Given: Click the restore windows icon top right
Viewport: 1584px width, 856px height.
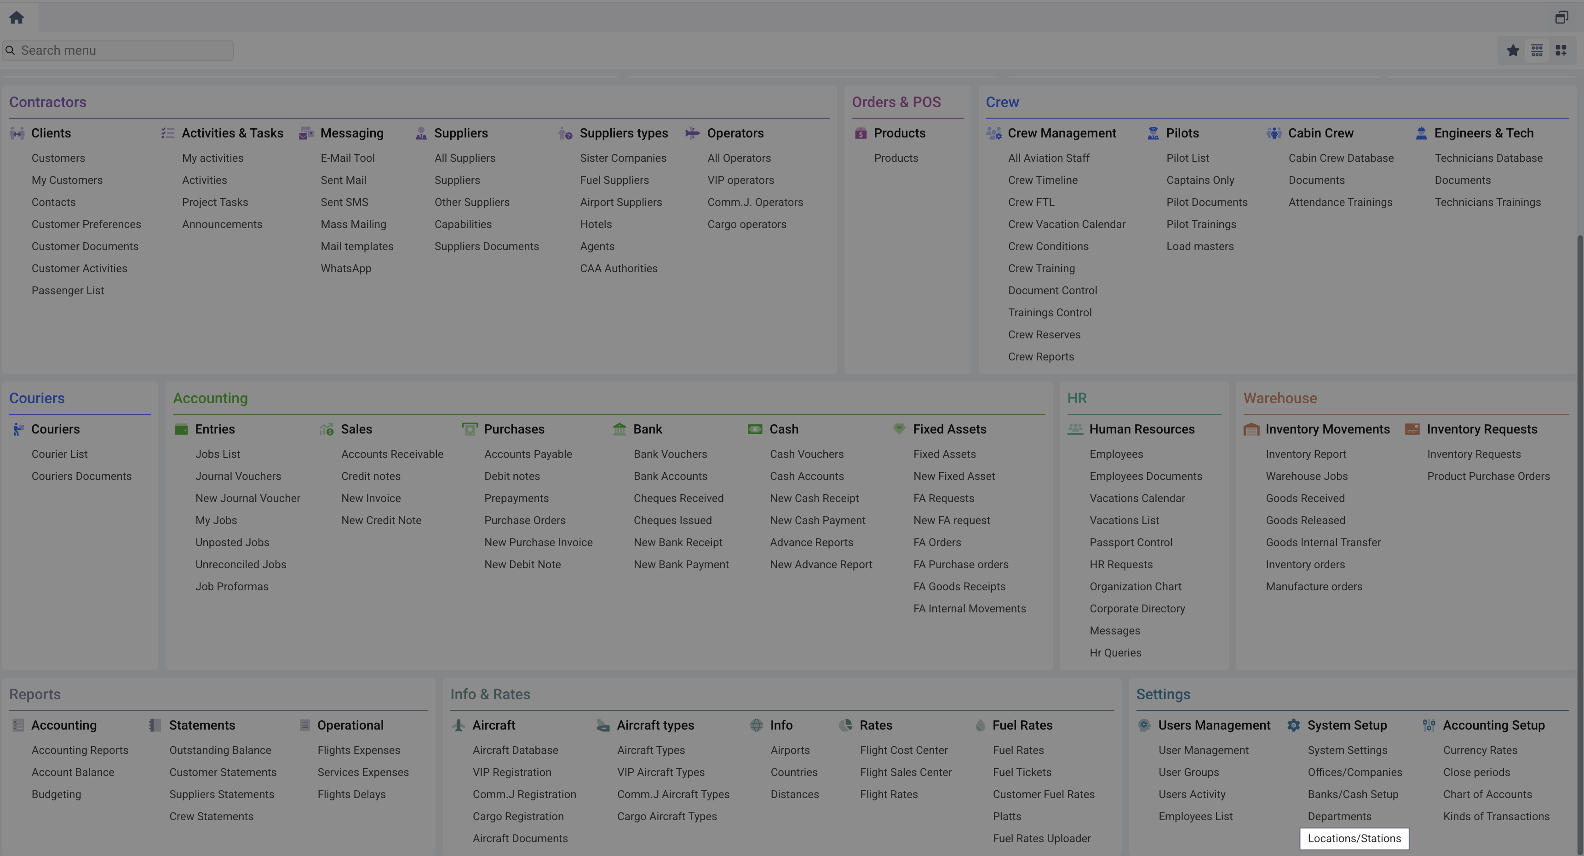Looking at the screenshot, I should (1561, 17).
